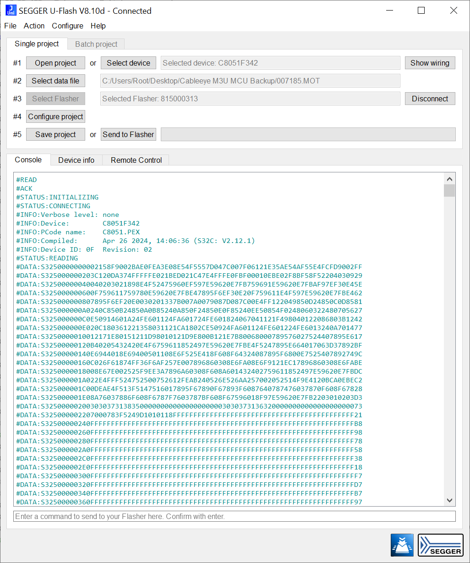The height and width of the screenshot is (563, 470).
Task: Open the File menu
Action: (10, 26)
